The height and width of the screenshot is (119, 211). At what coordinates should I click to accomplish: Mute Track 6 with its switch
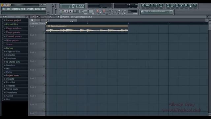44,75
